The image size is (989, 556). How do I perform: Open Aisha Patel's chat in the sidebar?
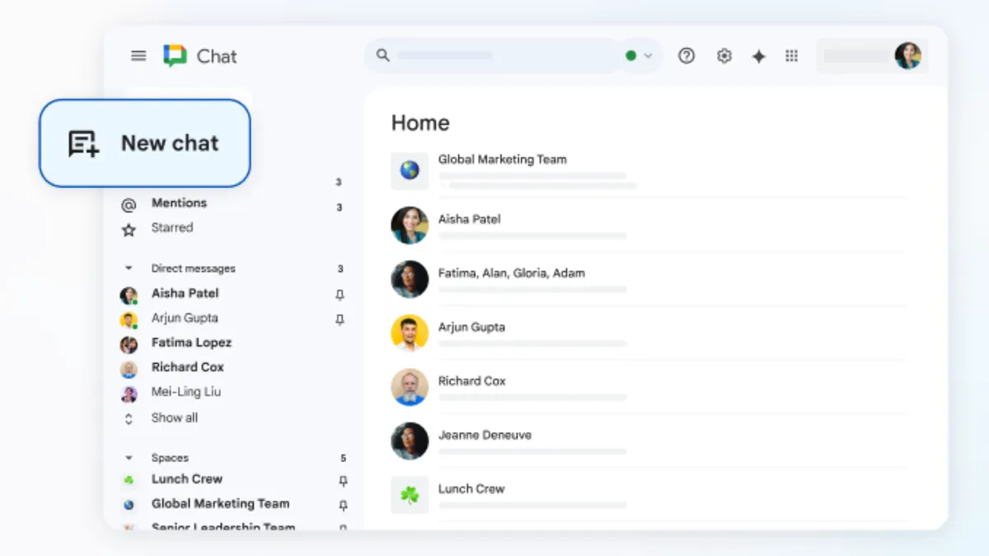point(185,293)
